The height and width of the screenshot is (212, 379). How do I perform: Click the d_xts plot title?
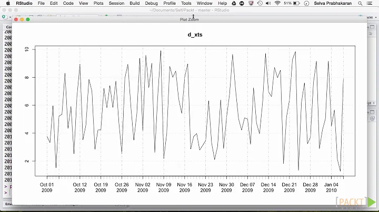tap(195, 35)
